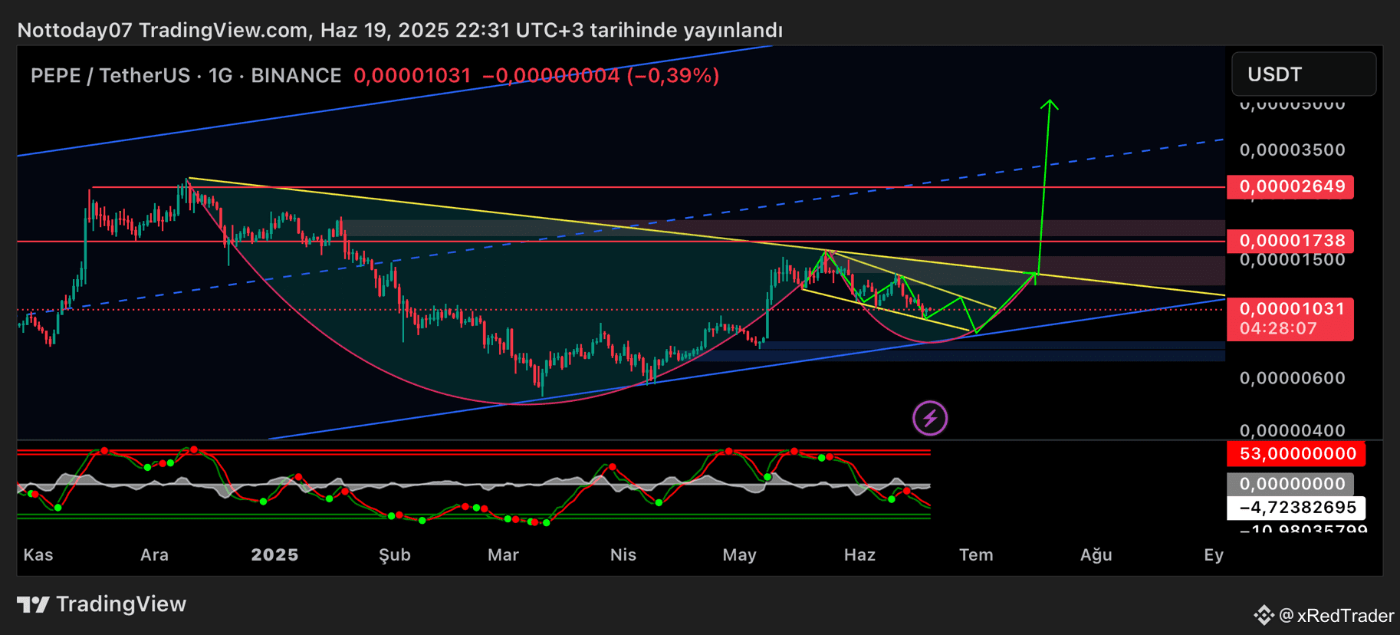Select the red indicator value 53,00000000

(1296, 453)
